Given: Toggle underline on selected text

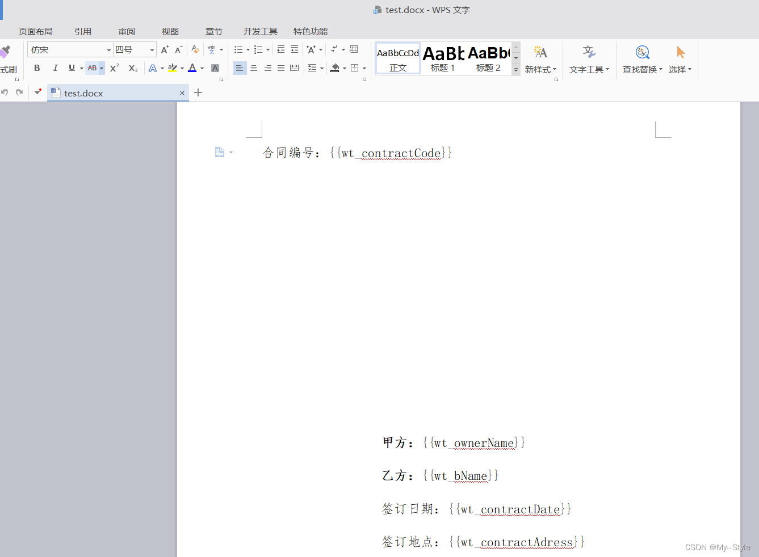Looking at the screenshot, I should tap(70, 68).
